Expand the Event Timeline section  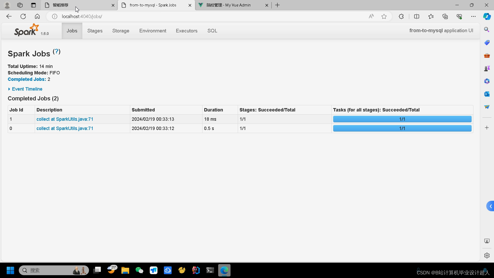coord(25,89)
